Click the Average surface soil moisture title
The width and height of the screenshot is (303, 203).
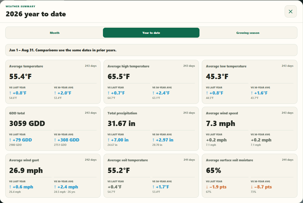(230, 160)
